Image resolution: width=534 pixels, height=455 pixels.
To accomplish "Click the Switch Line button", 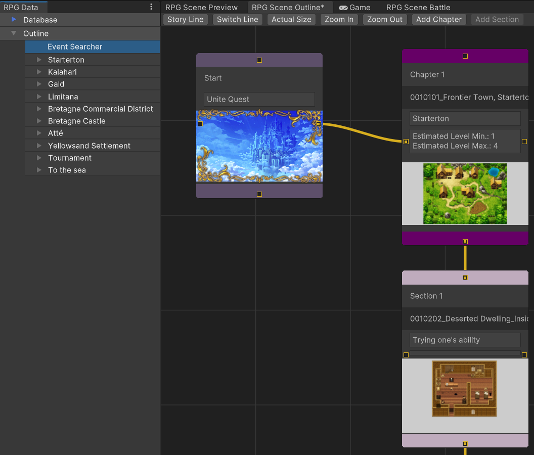I will click(x=237, y=20).
